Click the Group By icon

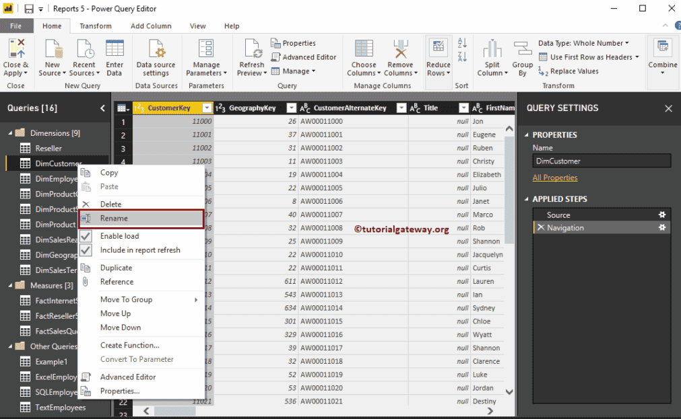pos(522,57)
